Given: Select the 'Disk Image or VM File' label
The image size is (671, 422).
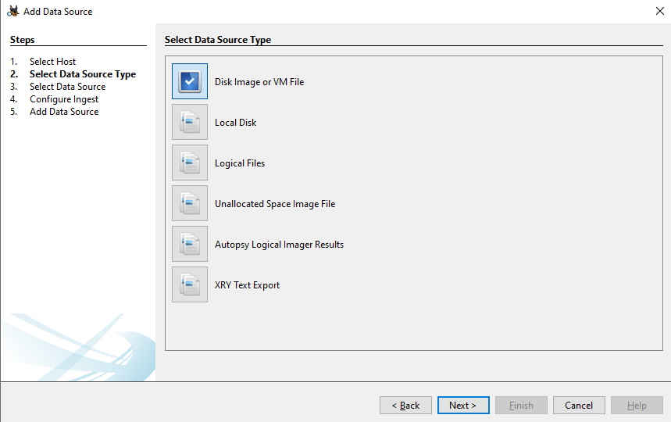Looking at the screenshot, I should pos(259,82).
